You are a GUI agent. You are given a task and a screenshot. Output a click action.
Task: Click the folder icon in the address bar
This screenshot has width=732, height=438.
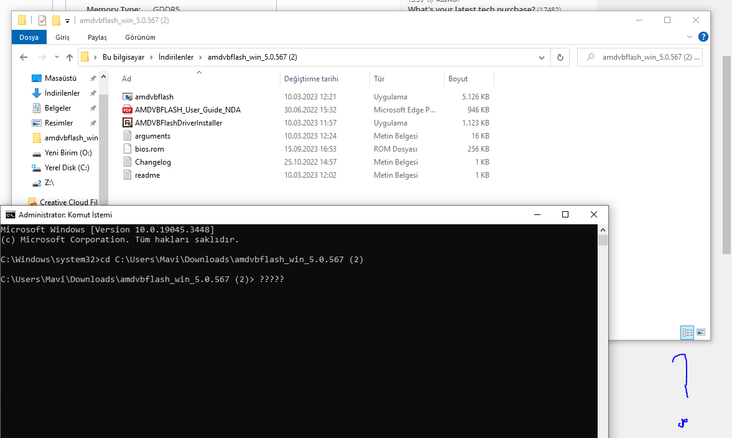(85, 57)
